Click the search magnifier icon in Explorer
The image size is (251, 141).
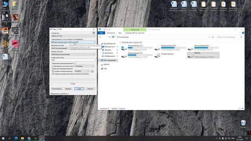pos(241,37)
